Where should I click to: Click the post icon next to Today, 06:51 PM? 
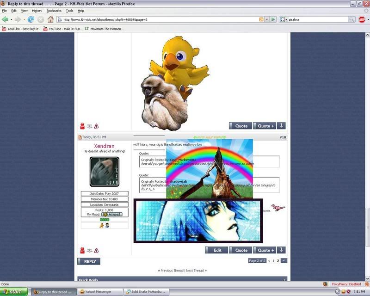click(x=80, y=137)
